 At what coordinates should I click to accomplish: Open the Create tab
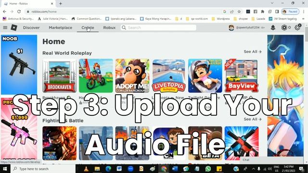(88, 28)
